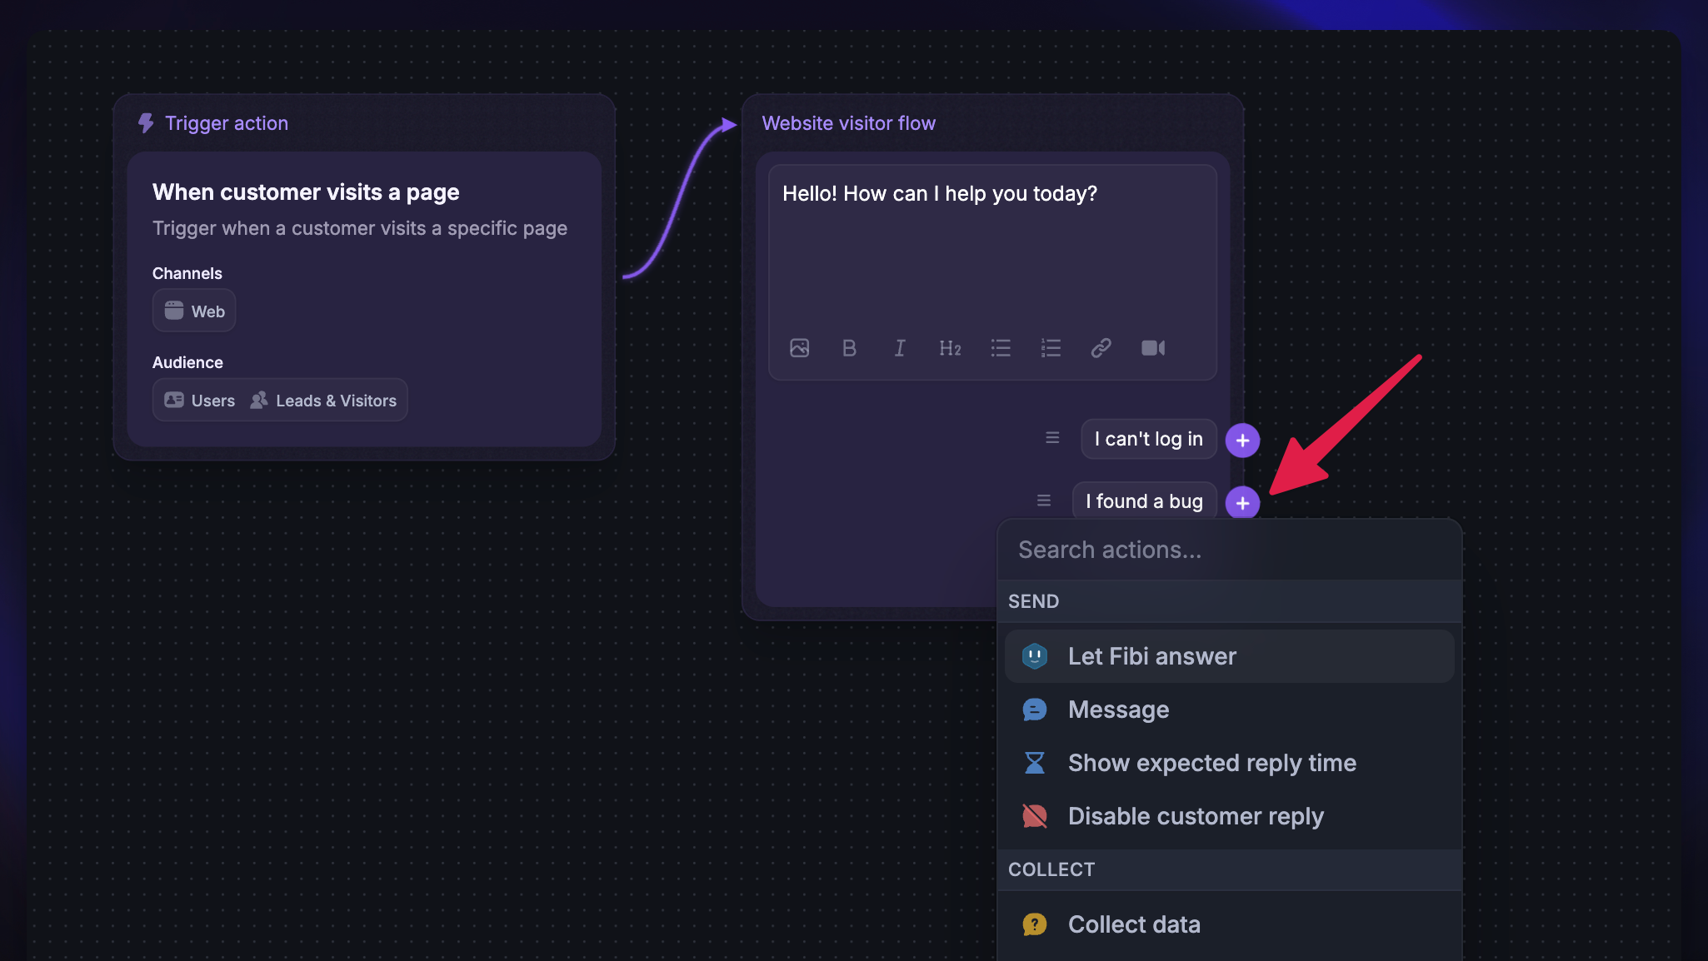The height and width of the screenshot is (961, 1708).
Task: Choose Disable customer reply action
Action: [x=1195, y=816]
